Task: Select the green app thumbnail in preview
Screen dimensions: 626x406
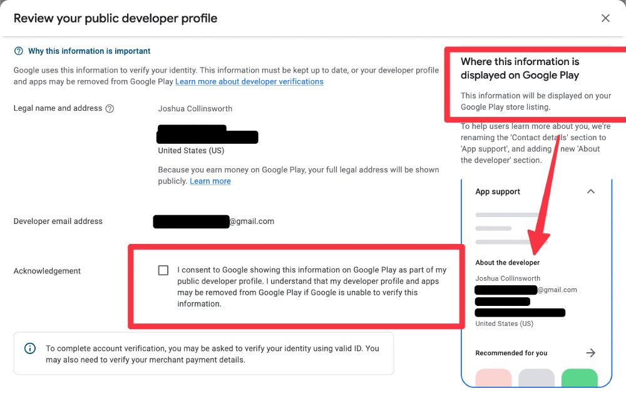Action: pos(579,378)
